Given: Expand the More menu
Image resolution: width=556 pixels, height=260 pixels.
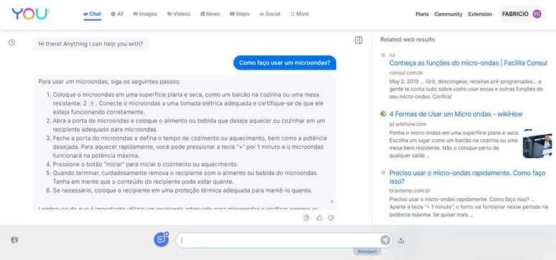Looking at the screenshot, I should tap(300, 14).
